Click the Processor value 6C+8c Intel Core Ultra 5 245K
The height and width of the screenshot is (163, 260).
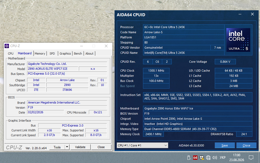pos(184,27)
